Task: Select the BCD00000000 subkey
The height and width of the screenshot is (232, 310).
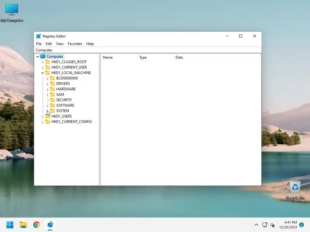Action: [67, 78]
